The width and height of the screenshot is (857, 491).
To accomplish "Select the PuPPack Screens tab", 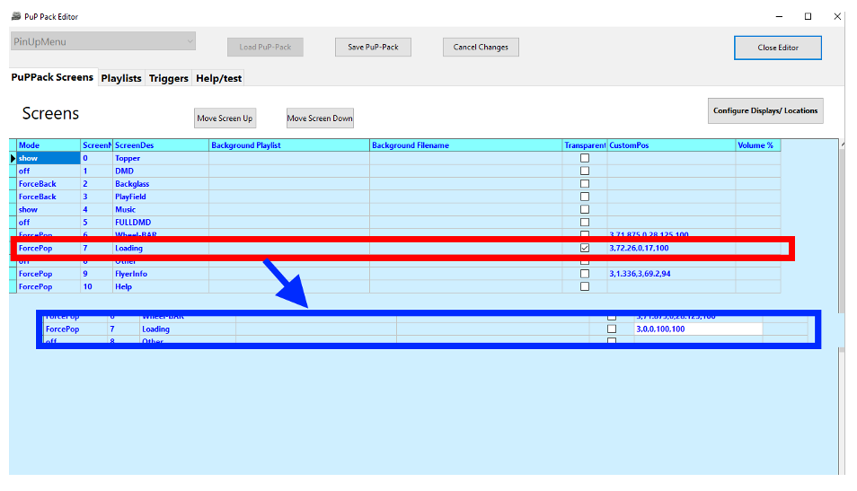I will tap(52, 77).
